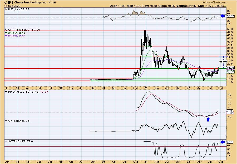The image size is (237, 164).
Task: Click the RSI indicator mountain icon
Action: pyautogui.click(x=6, y=9)
